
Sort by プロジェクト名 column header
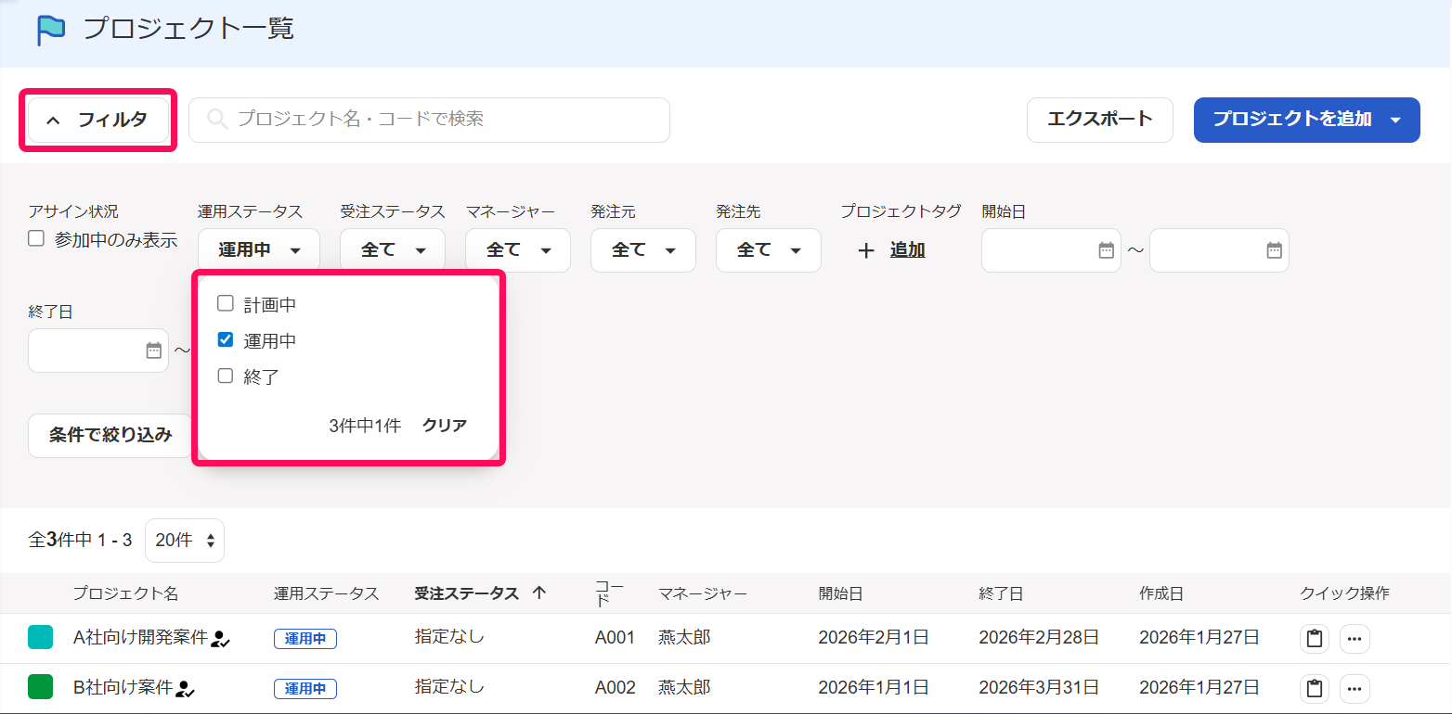coord(125,593)
